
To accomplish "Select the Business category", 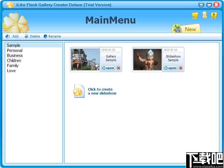I will tap(34, 56).
